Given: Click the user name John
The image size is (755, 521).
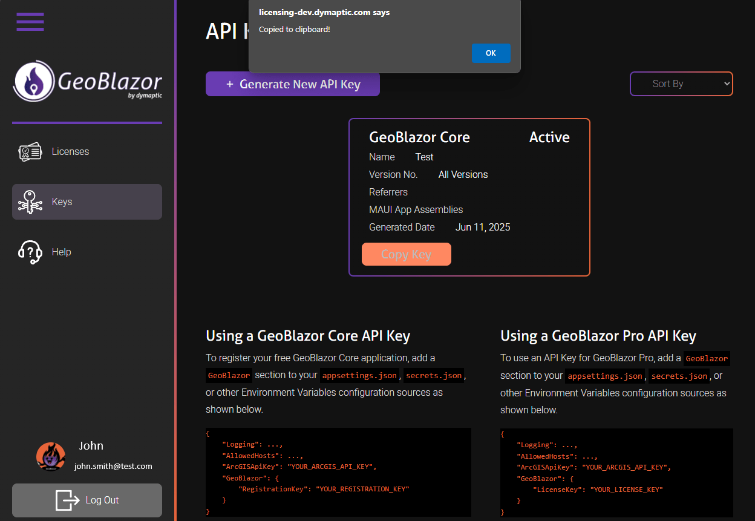Looking at the screenshot, I should coord(91,446).
